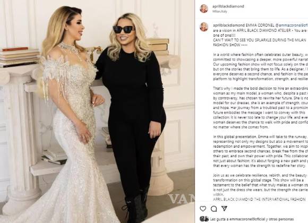Open comments via speech bubble icon
This screenshot has width=308, height=223.
pos(213,209)
